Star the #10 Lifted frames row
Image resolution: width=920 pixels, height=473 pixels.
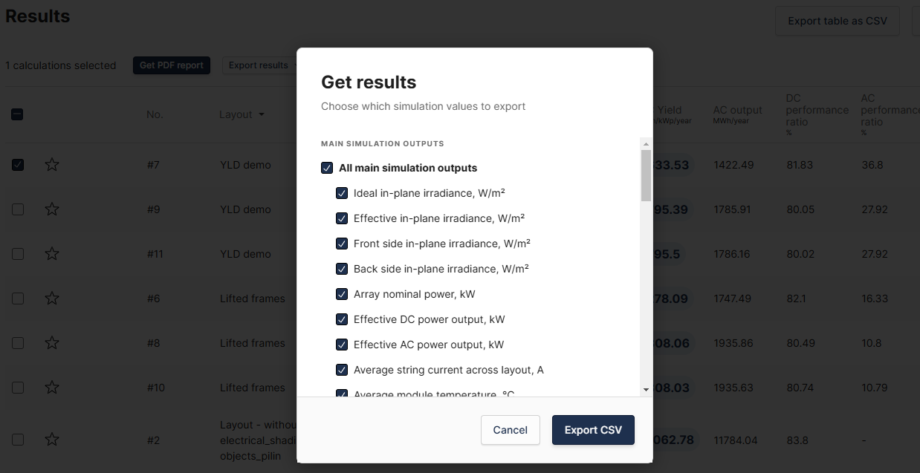[x=52, y=388]
